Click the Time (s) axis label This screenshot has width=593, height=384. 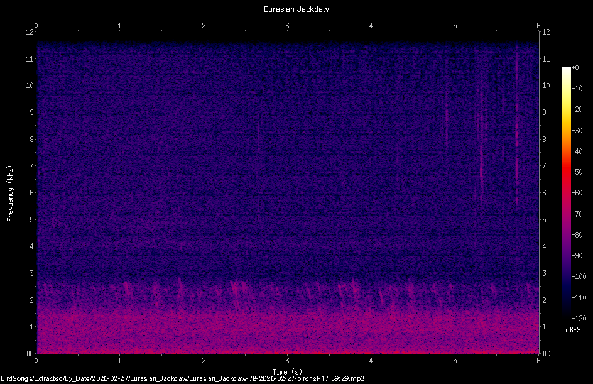(x=288, y=371)
